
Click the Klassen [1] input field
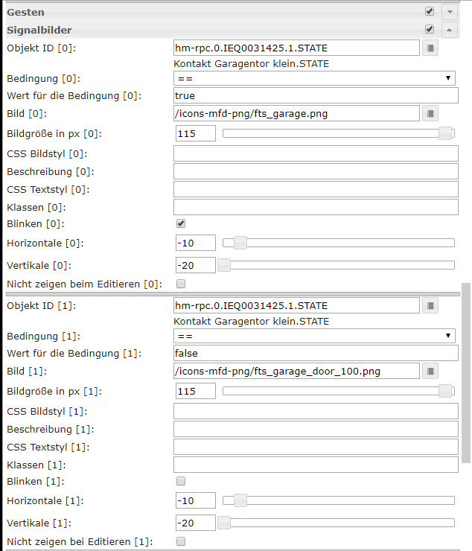pos(315,465)
